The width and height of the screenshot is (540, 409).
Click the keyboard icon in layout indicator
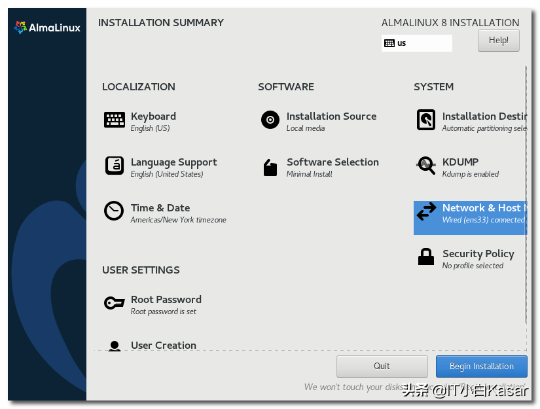click(389, 43)
